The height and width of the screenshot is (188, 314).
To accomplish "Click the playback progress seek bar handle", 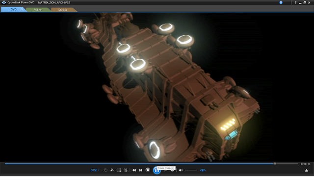I will pos(275,164).
